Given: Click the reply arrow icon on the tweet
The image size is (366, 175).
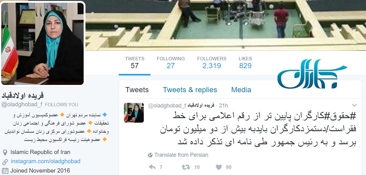Looking at the screenshot, I should click(x=152, y=167).
